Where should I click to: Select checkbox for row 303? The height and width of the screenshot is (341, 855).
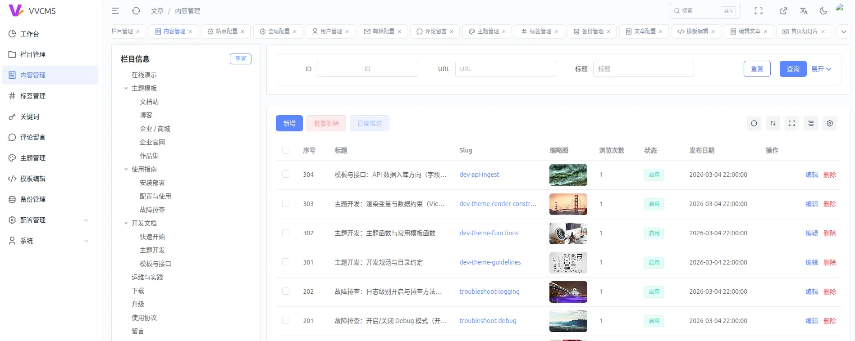tap(286, 203)
